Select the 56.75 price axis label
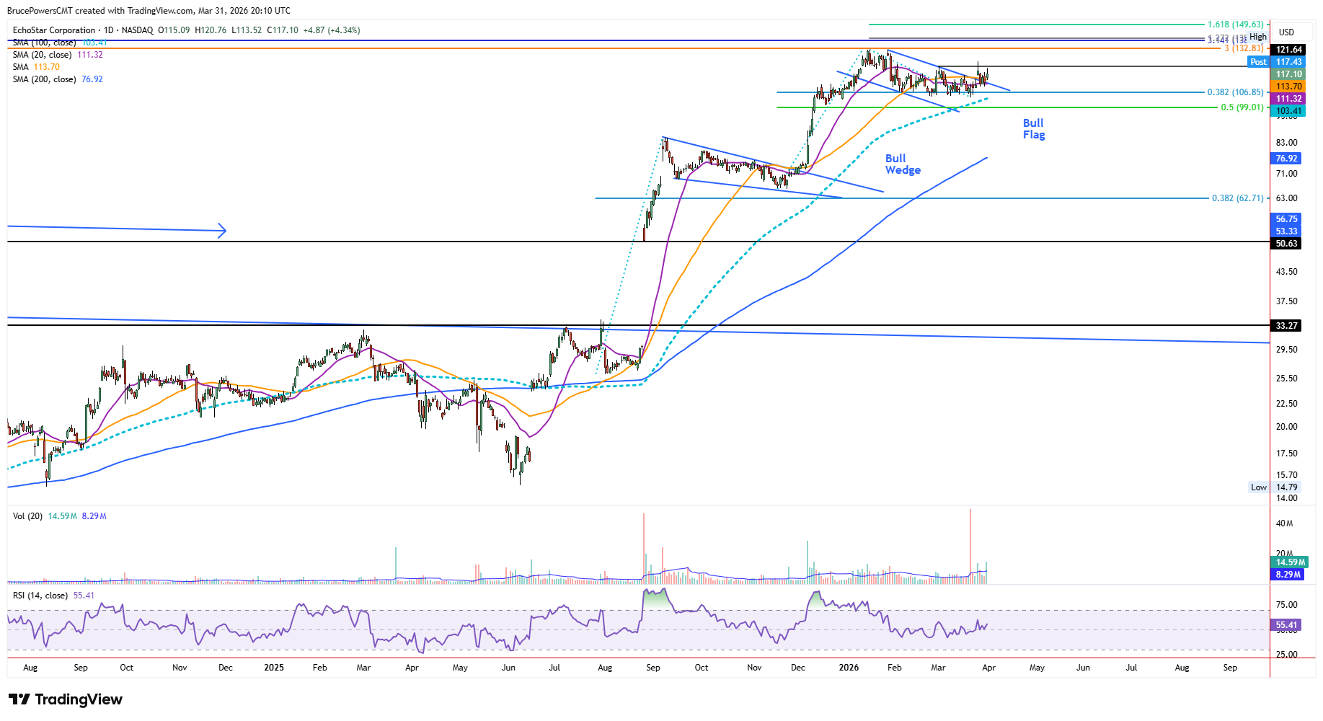Image resolution: width=1323 pixels, height=721 pixels. (1286, 219)
